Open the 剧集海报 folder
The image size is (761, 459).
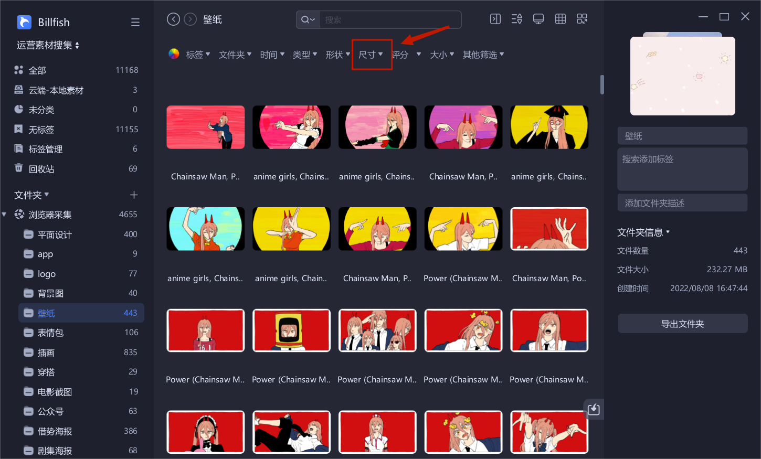(x=81, y=451)
